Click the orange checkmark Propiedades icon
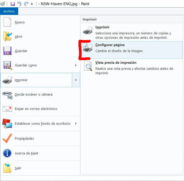The width and height of the screenshot is (184, 181). [7, 138]
